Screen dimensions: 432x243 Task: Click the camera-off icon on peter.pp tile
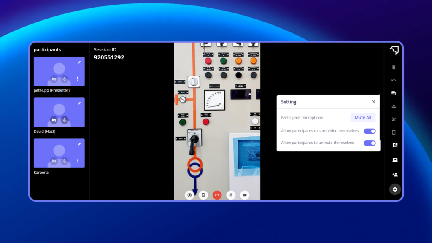click(54, 79)
